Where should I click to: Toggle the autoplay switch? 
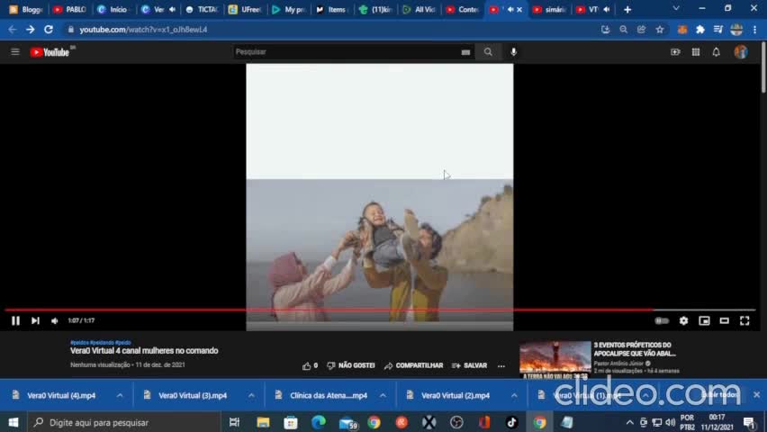click(662, 321)
